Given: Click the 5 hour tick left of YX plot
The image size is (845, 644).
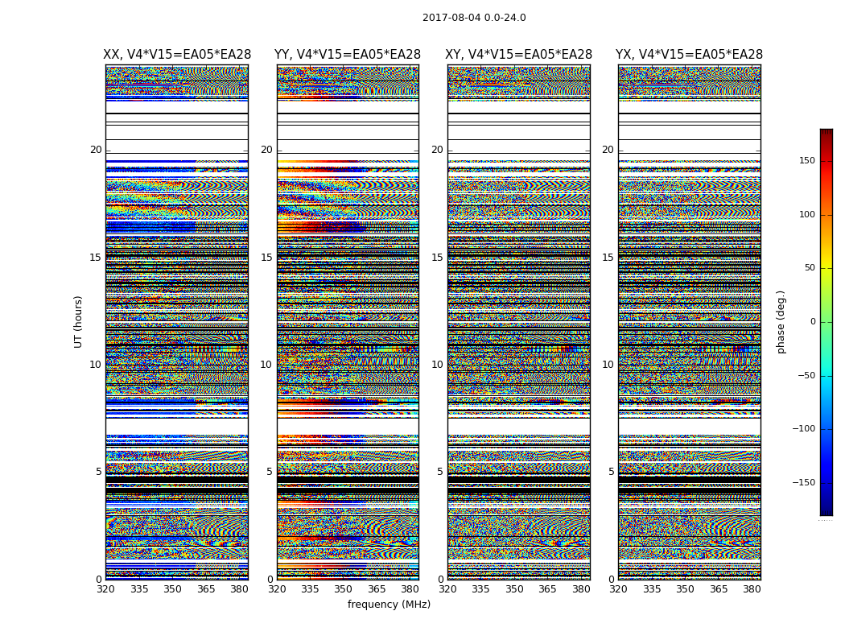Looking at the screenshot, I should pyautogui.click(x=611, y=472).
